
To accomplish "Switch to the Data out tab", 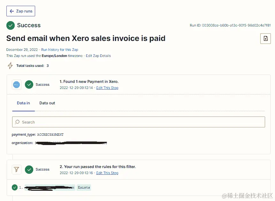I will tap(47, 103).
